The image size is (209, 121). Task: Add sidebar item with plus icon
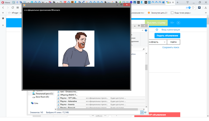3,25
